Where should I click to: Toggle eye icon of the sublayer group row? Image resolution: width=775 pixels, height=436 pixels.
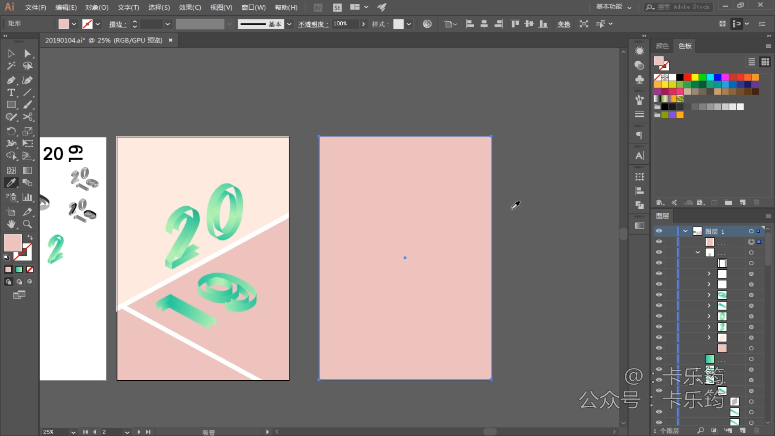click(x=659, y=252)
